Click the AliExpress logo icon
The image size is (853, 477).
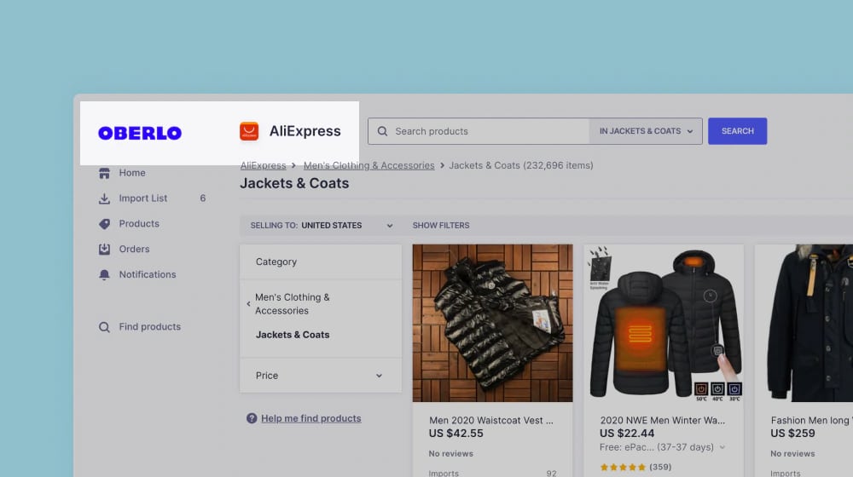[x=249, y=131]
